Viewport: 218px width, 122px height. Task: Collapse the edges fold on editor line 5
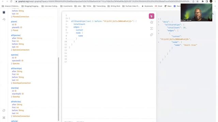click(x=68, y=27)
